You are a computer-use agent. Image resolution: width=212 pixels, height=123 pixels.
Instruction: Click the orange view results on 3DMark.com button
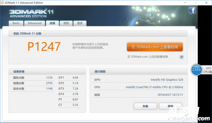(x=155, y=47)
